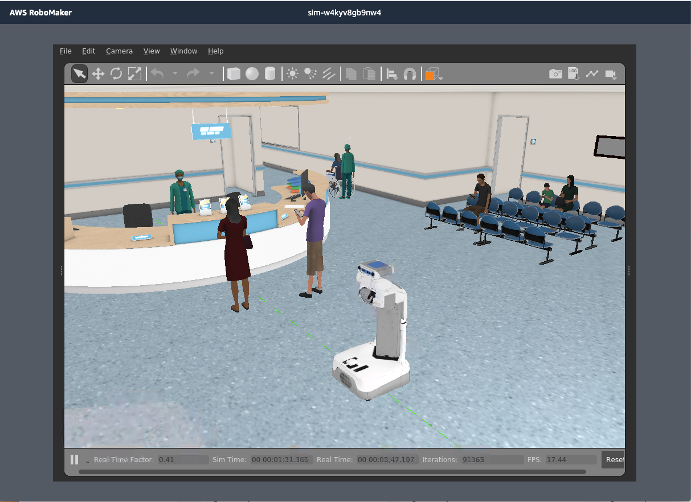
Task: Take a screenshot with camera icon
Action: (555, 73)
